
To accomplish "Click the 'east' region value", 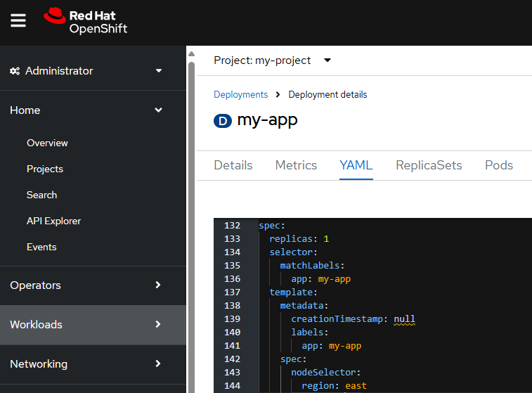I will (356, 386).
